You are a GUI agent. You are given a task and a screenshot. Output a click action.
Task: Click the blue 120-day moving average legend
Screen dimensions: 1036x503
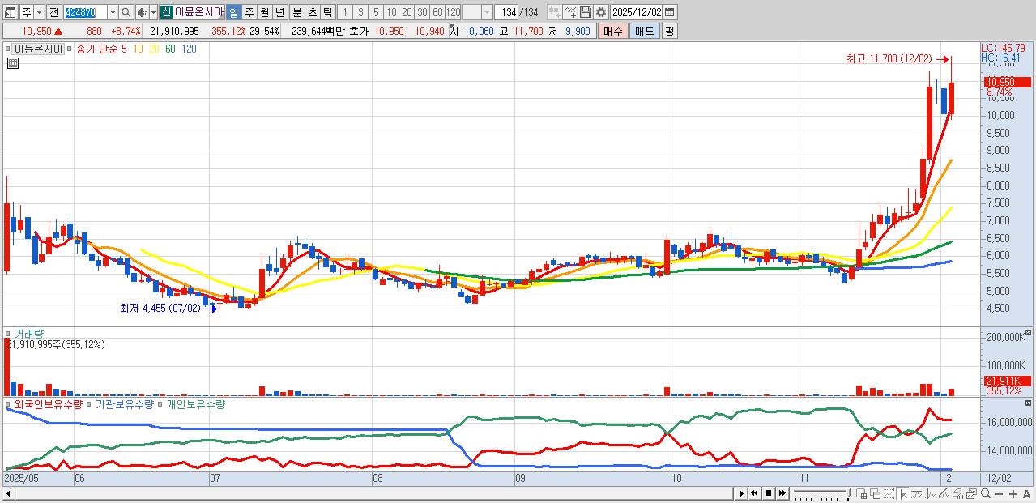tap(189, 49)
